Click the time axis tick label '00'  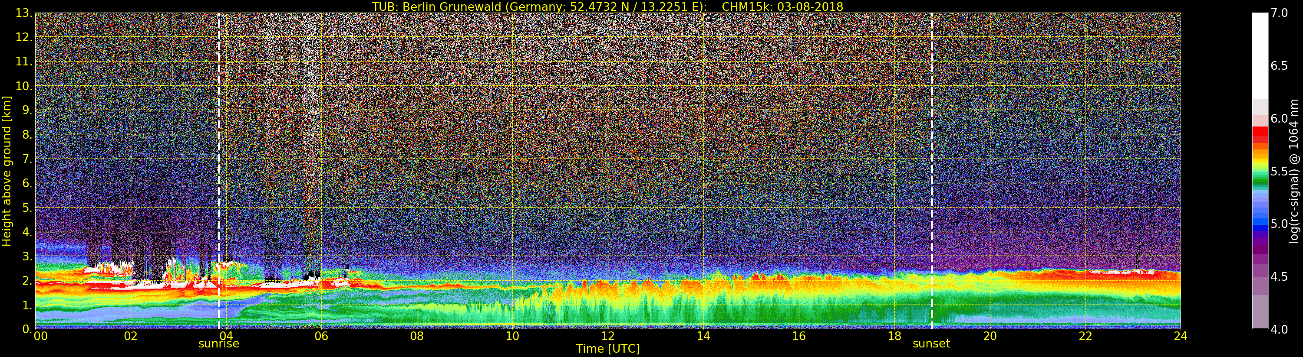coord(40,336)
